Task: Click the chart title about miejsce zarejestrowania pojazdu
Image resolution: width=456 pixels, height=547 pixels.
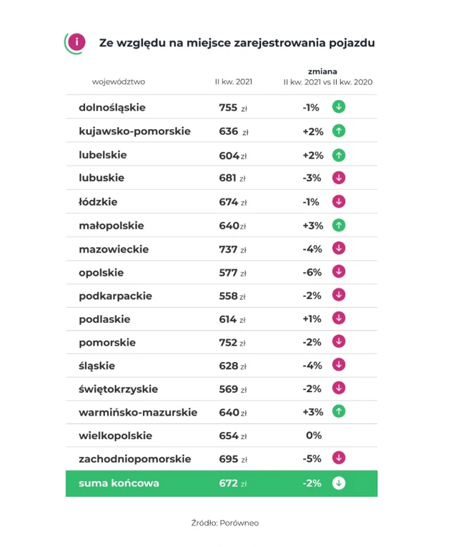Action: point(237,43)
